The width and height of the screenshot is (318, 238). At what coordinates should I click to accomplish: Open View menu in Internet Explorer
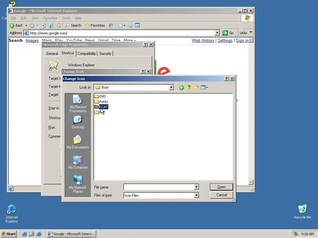click(x=35, y=18)
